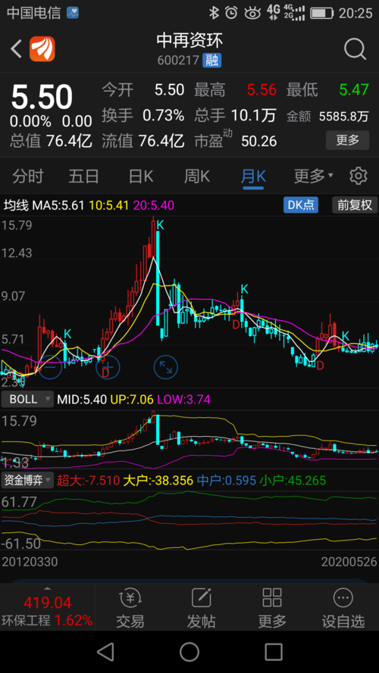Expand the BOLL indicator dropdown
The width and height of the screenshot is (379, 673).
[x=27, y=399]
